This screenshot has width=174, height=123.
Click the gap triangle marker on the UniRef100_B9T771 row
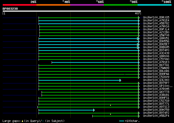[110, 105]
